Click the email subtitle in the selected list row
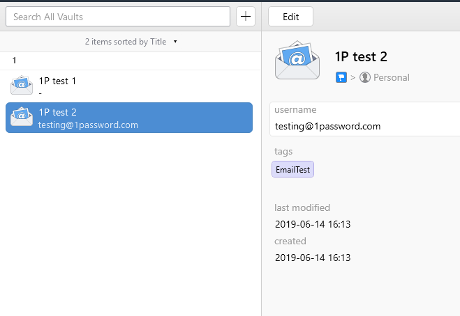This screenshot has width=460, height=316. point(88,125)
